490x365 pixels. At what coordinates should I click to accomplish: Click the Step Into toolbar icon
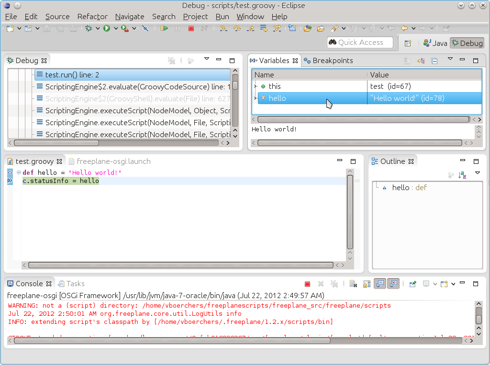click(x=223, y=29)
